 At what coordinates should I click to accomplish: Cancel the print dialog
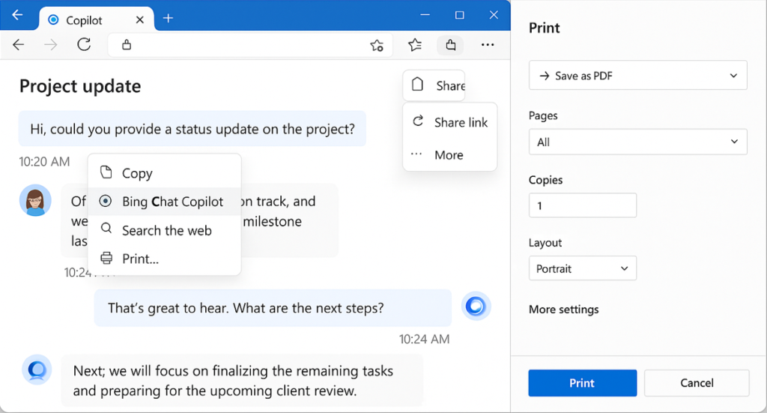pos(697,383)
